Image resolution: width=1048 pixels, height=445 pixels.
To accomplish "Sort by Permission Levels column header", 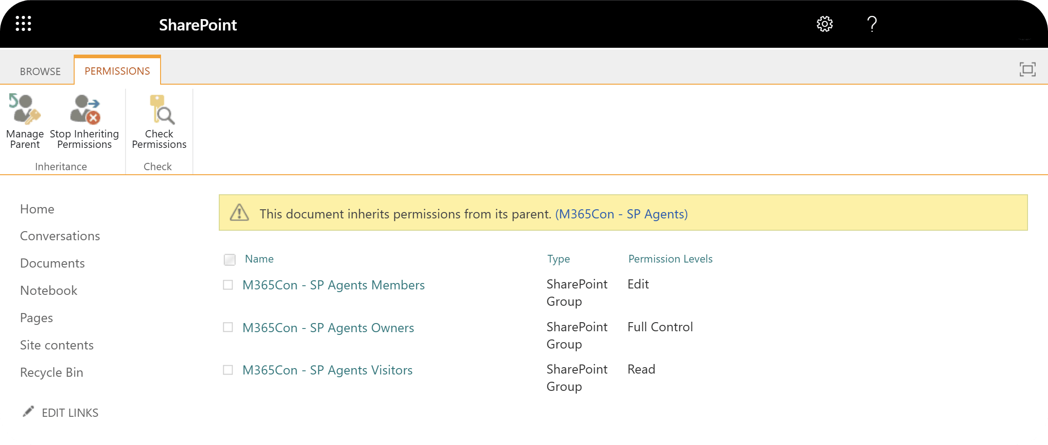I will 670,258.
